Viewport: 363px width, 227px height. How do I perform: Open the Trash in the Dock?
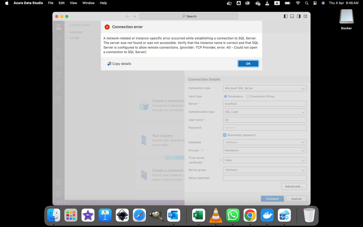tap(309, 215)
